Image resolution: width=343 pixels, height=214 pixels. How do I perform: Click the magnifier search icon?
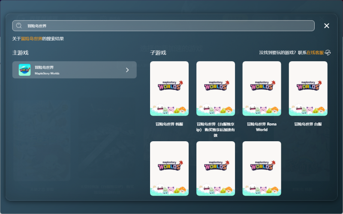19,26
